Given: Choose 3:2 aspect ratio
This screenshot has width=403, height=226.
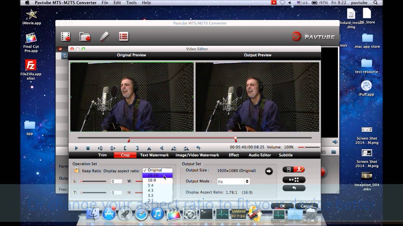Looking at the screenshot, I should tap(157, 195).
